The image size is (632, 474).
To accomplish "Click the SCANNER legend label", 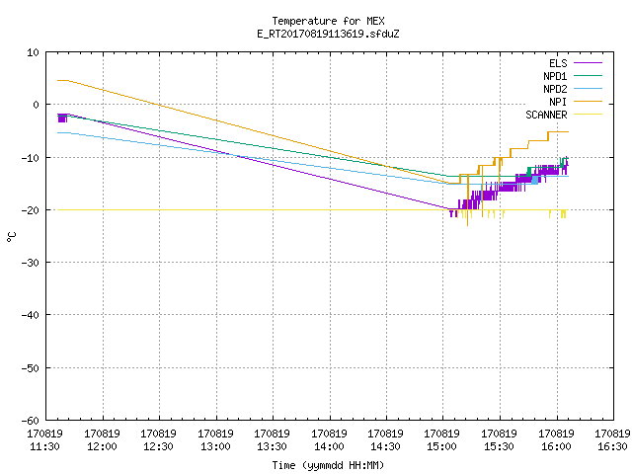I will click(546, 115).
